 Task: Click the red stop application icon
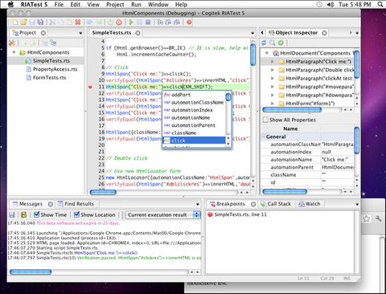[119, 22]
